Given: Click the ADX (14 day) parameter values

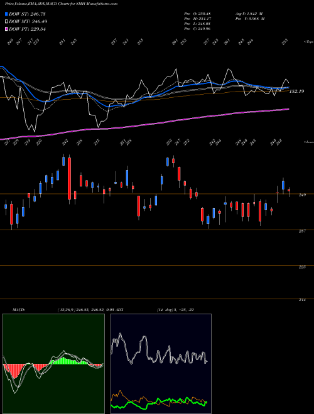Looking at the screenshot, I should pos(175,310).
